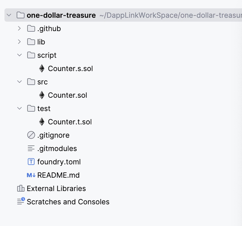Expand the lib folder chevron
242x226 pixels.
pyautogui.click(x=19, y=42)
